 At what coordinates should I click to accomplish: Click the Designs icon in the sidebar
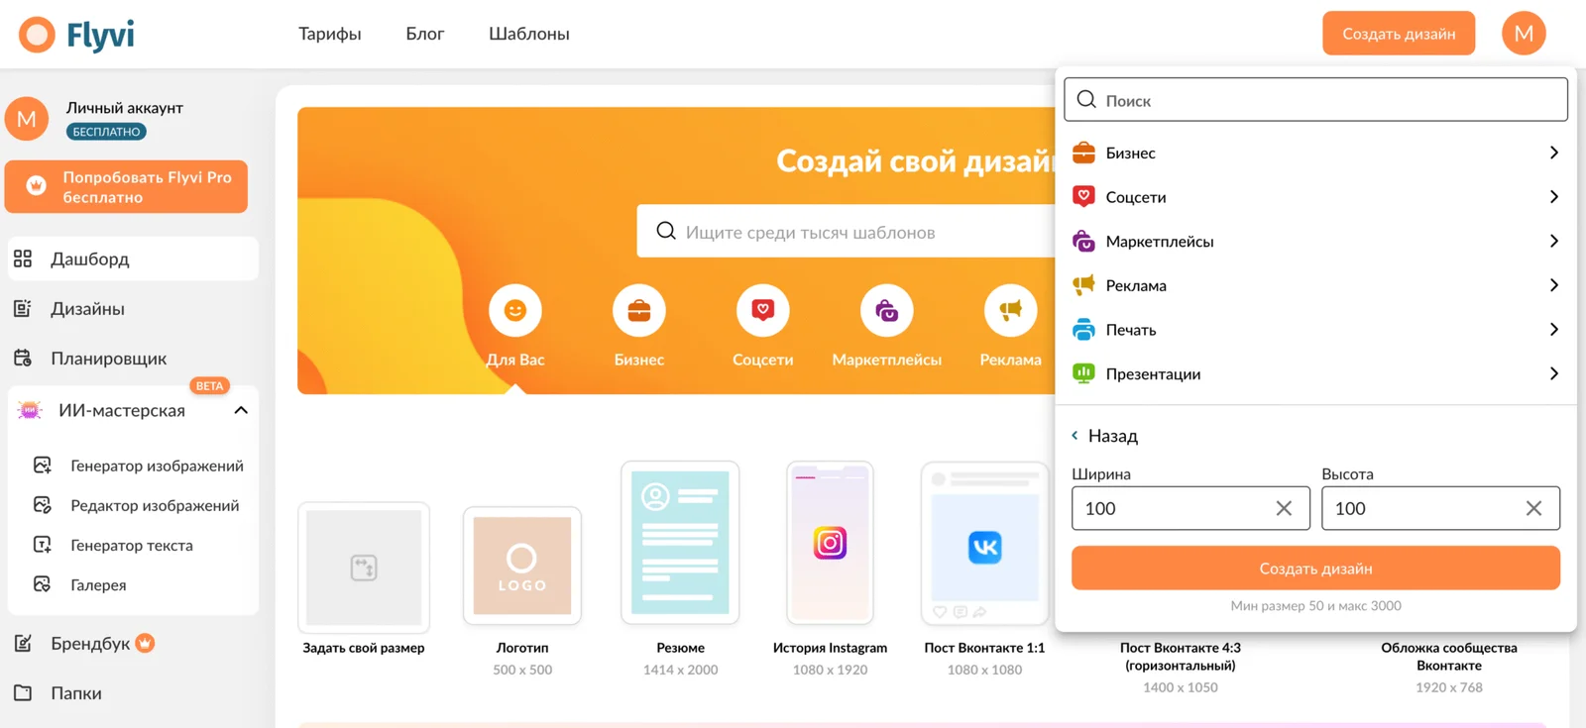point(23,308)
